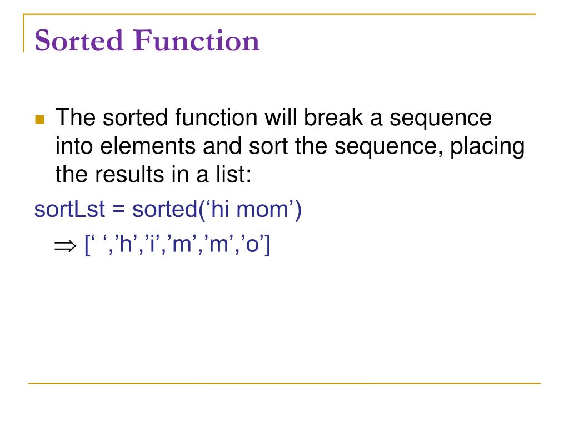The image size is (569, 426).
Task: Click the word 'break' in the bullet text
Action: pos(333,118)
